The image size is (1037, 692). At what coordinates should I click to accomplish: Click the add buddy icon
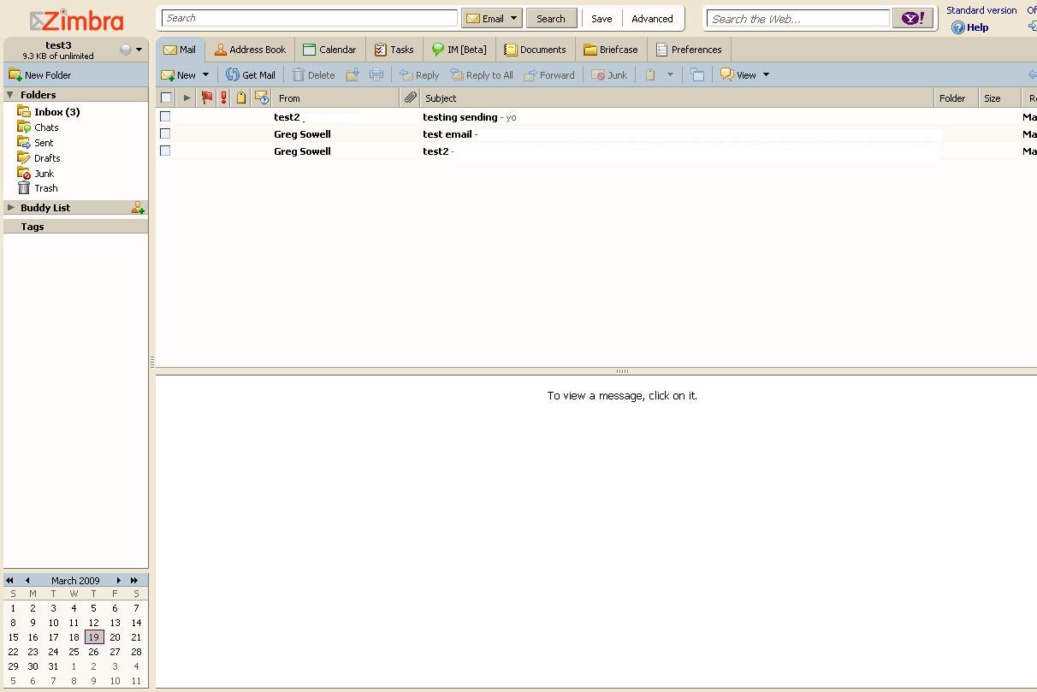pos(138,208)
